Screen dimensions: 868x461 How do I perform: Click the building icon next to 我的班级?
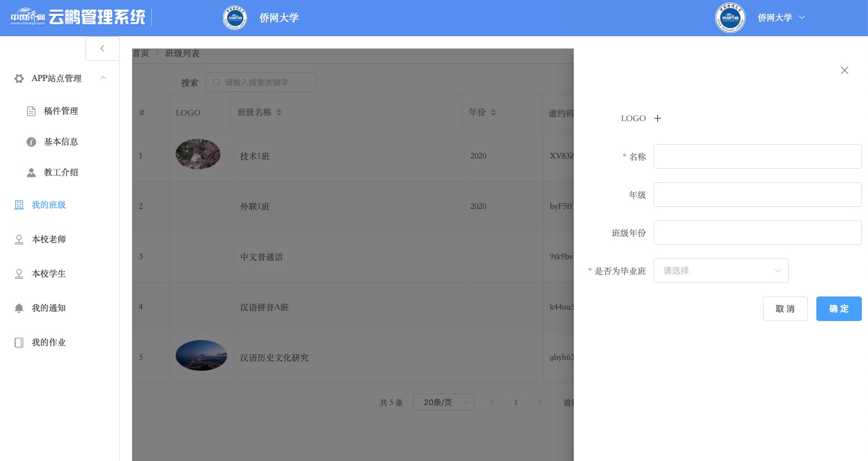click(x=19, y=205)
